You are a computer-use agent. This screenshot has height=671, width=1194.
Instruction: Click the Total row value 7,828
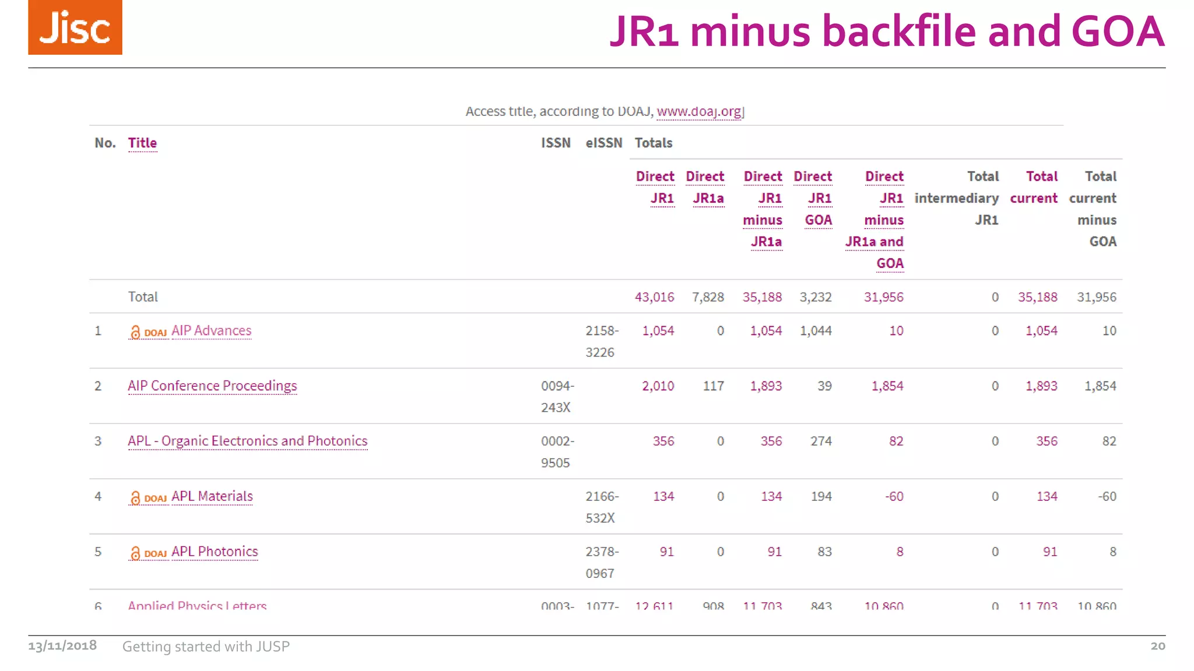(708, 297)
